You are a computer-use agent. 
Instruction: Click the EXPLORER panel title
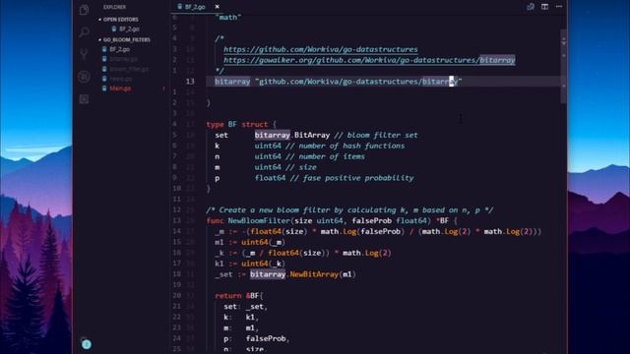click(114, 7)
